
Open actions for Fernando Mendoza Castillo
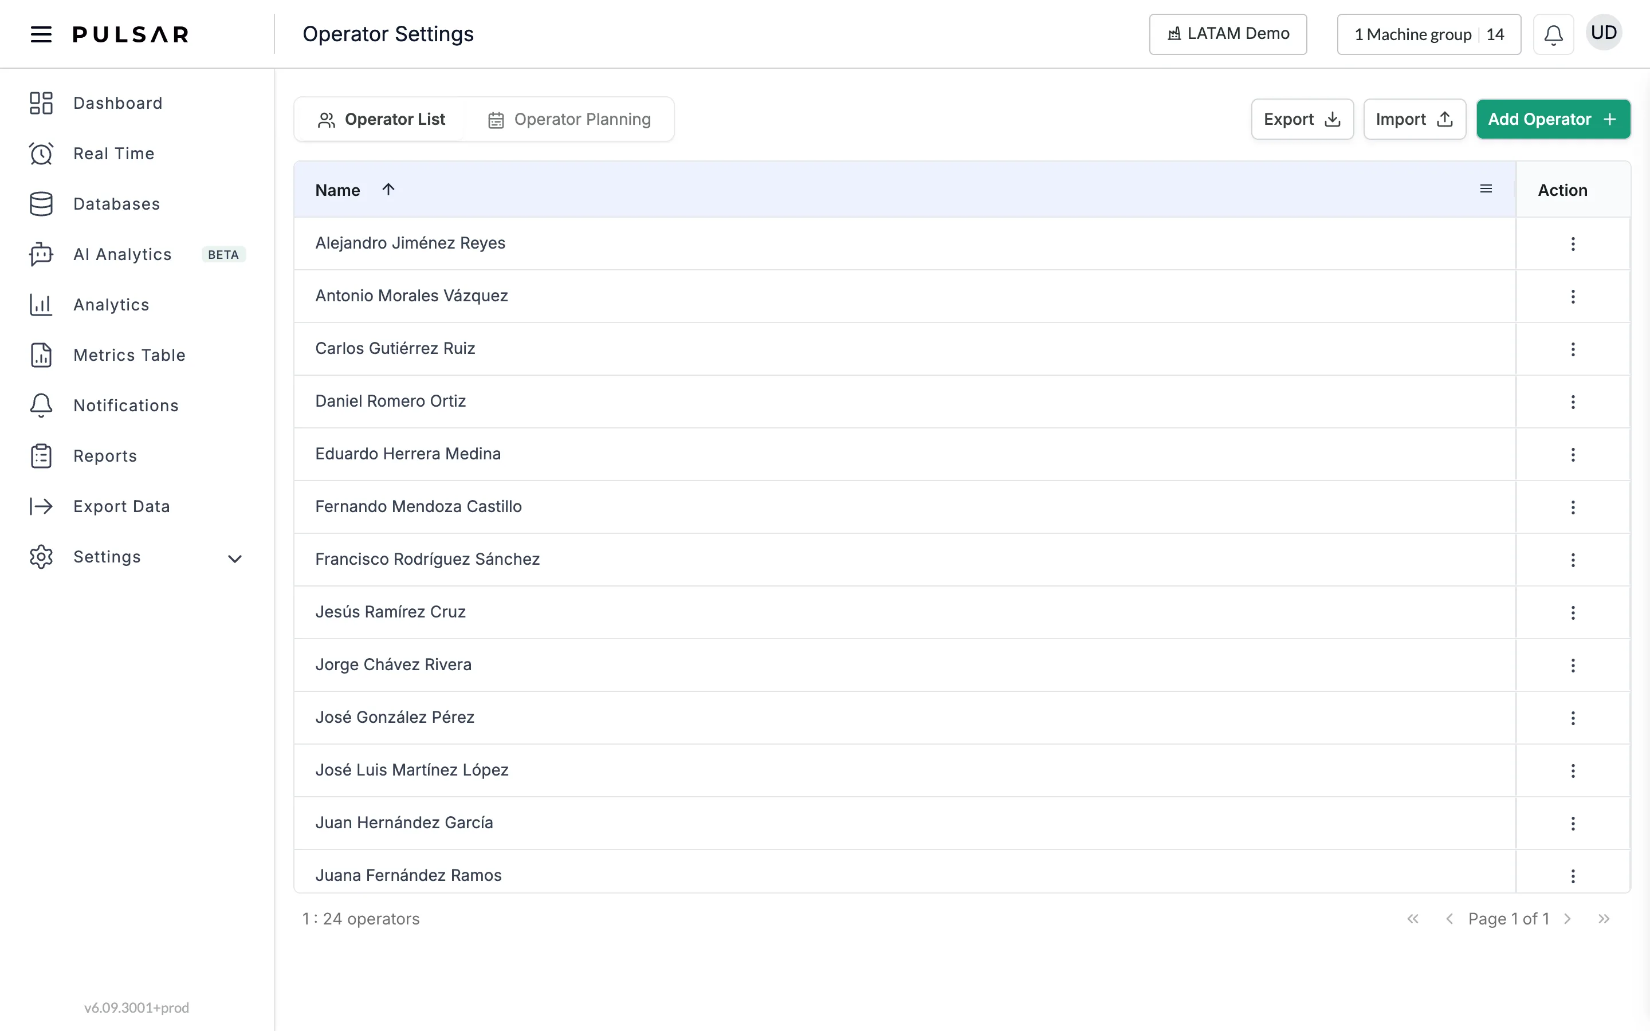click(1573, 507)
